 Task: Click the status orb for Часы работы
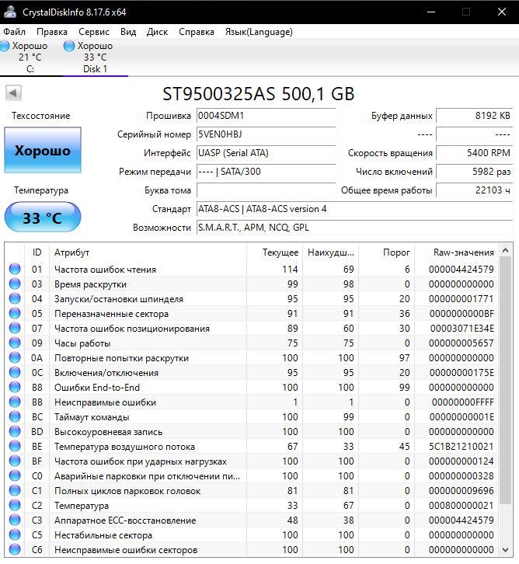pyautogui.click(x=15, y=343)
